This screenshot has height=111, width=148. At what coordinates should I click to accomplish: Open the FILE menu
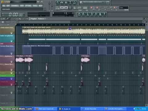click(4, 6)
